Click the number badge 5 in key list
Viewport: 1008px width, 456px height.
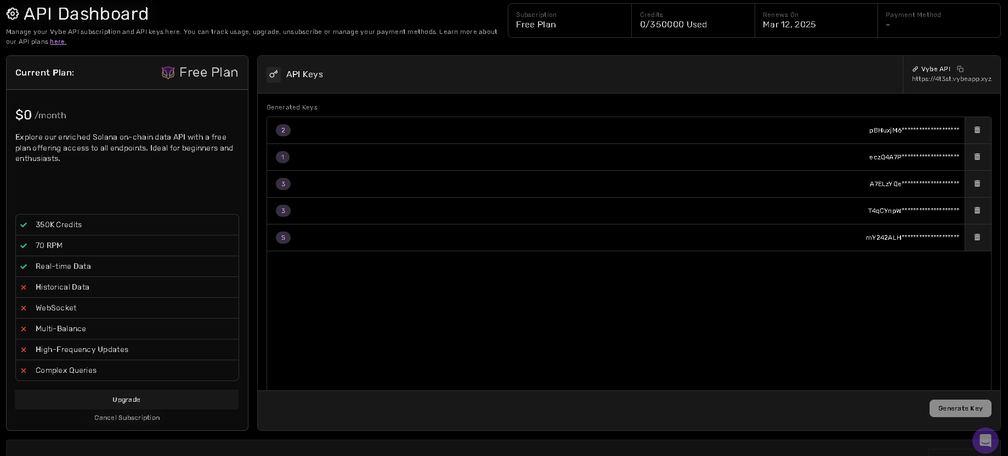[283, 238]
